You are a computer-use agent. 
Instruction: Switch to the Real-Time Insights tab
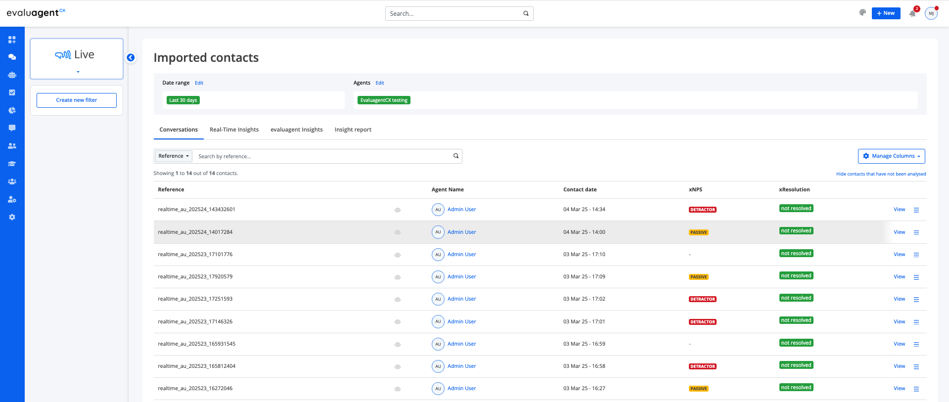pyautogui.click(x=234, y=130)
